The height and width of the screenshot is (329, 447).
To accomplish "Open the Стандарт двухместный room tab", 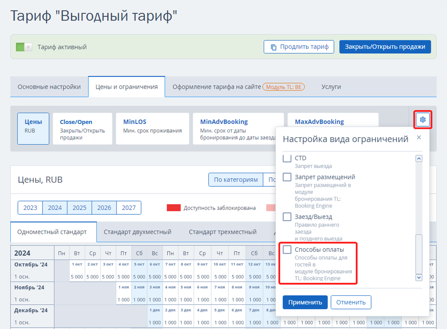I will (138, 232).
